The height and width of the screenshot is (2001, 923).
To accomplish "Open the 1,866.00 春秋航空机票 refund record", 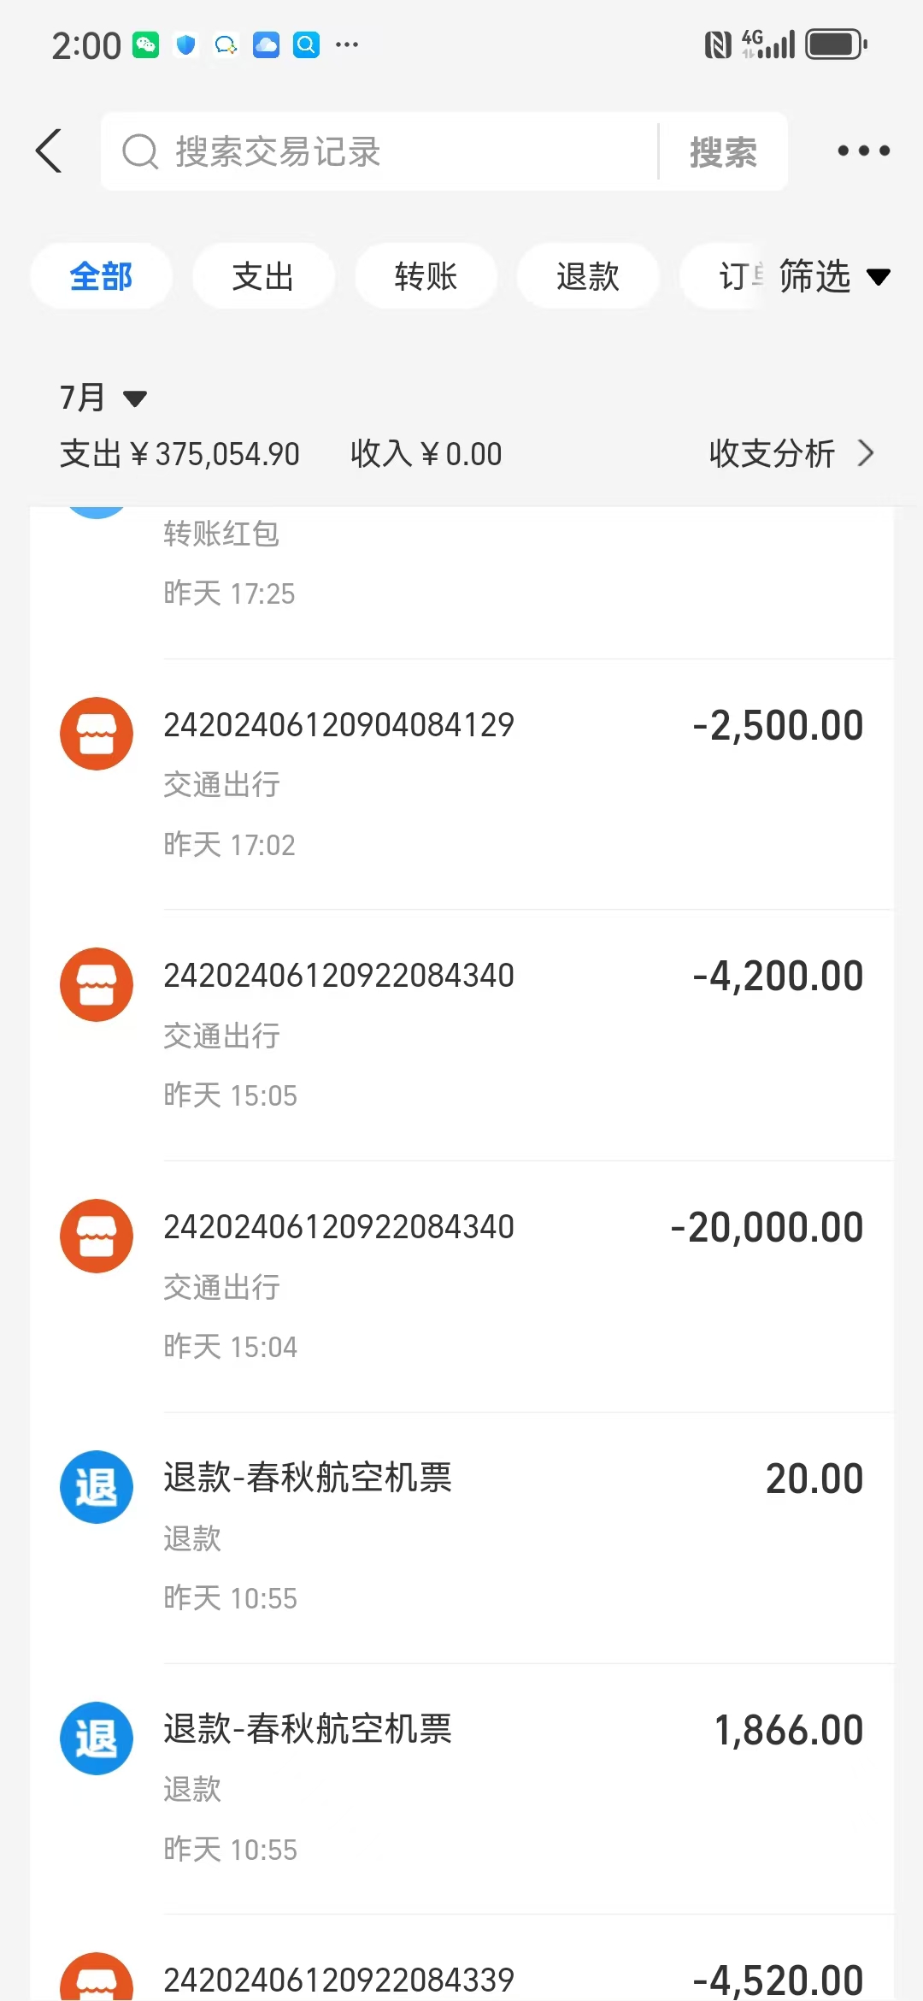I will point(513,1787).
